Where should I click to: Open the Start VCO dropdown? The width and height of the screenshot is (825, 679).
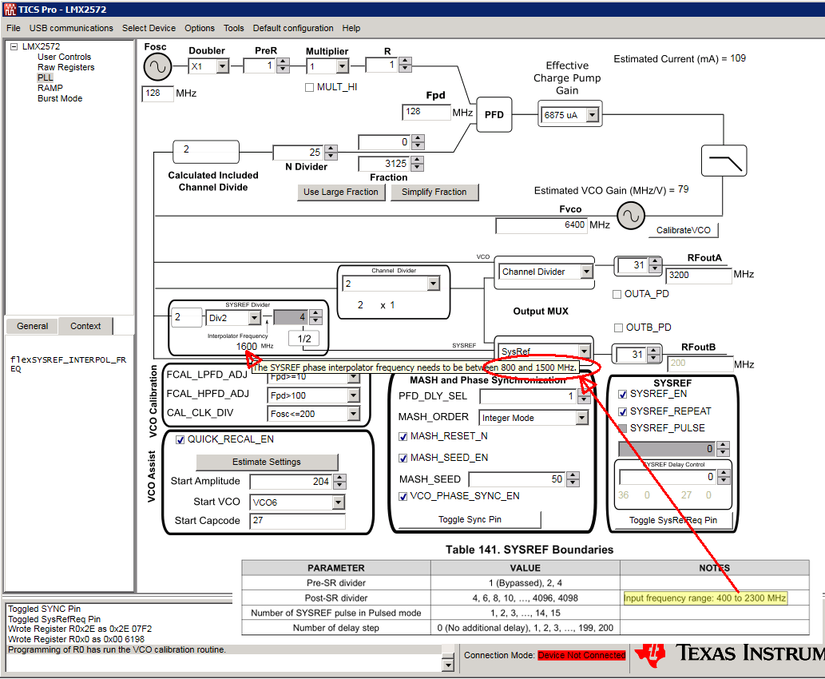point(339,502)
